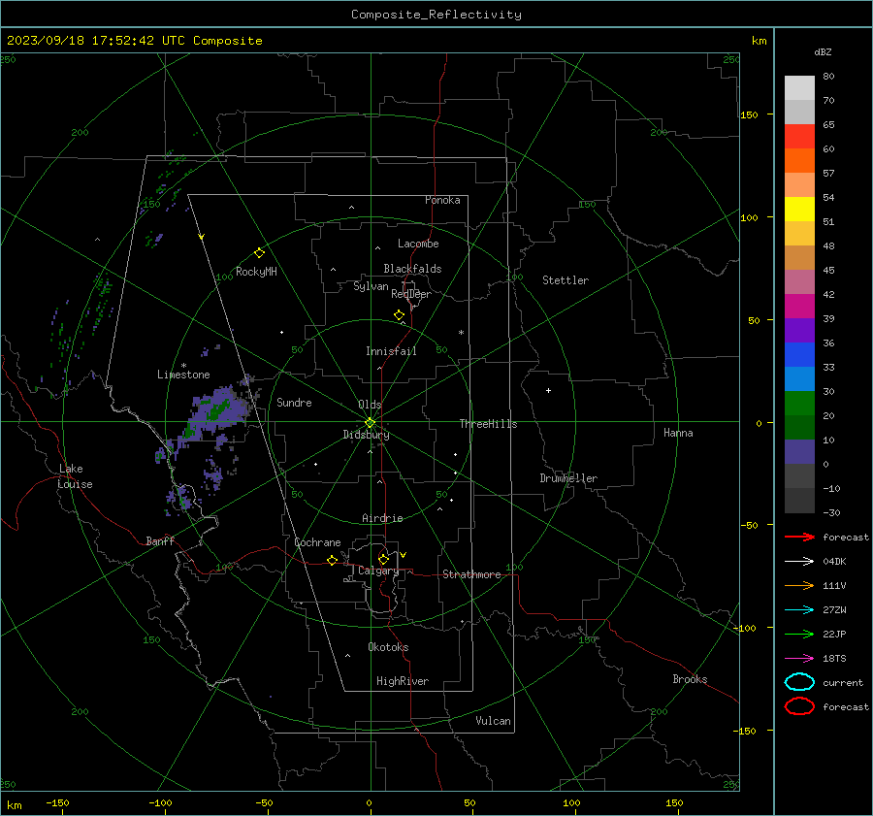Click the dark gray swatch between -10 and -30

(799, 501)
